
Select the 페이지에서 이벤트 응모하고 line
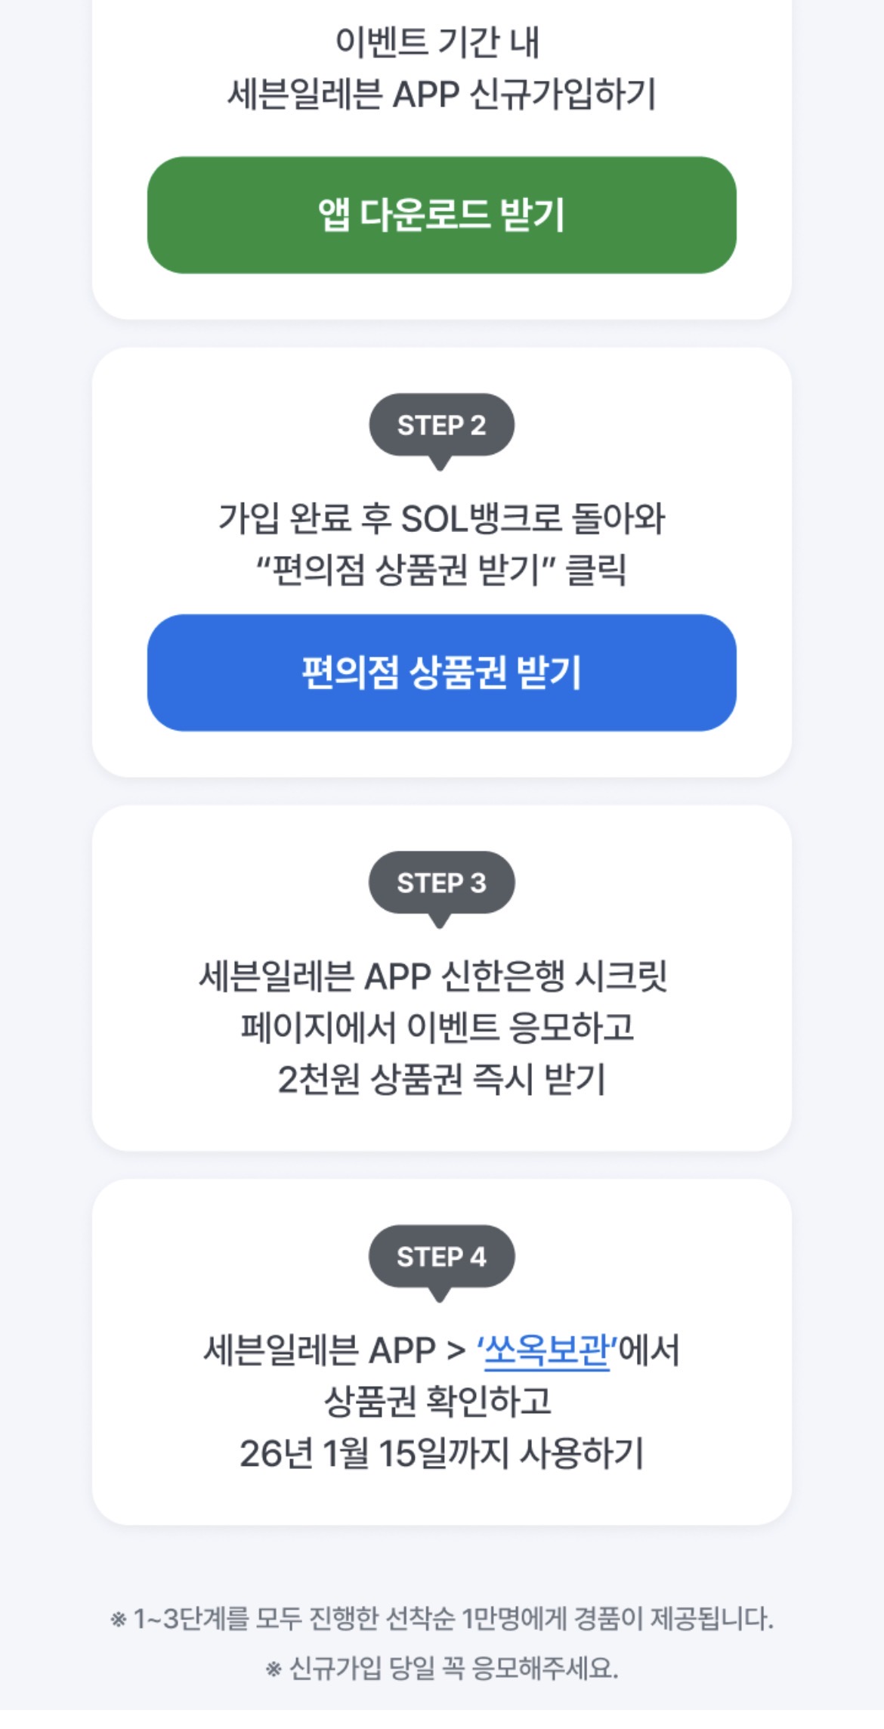(437, 1027)
